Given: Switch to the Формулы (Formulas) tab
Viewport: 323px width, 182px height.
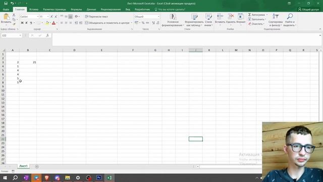Looking at the screenshot, I should 76,10.
